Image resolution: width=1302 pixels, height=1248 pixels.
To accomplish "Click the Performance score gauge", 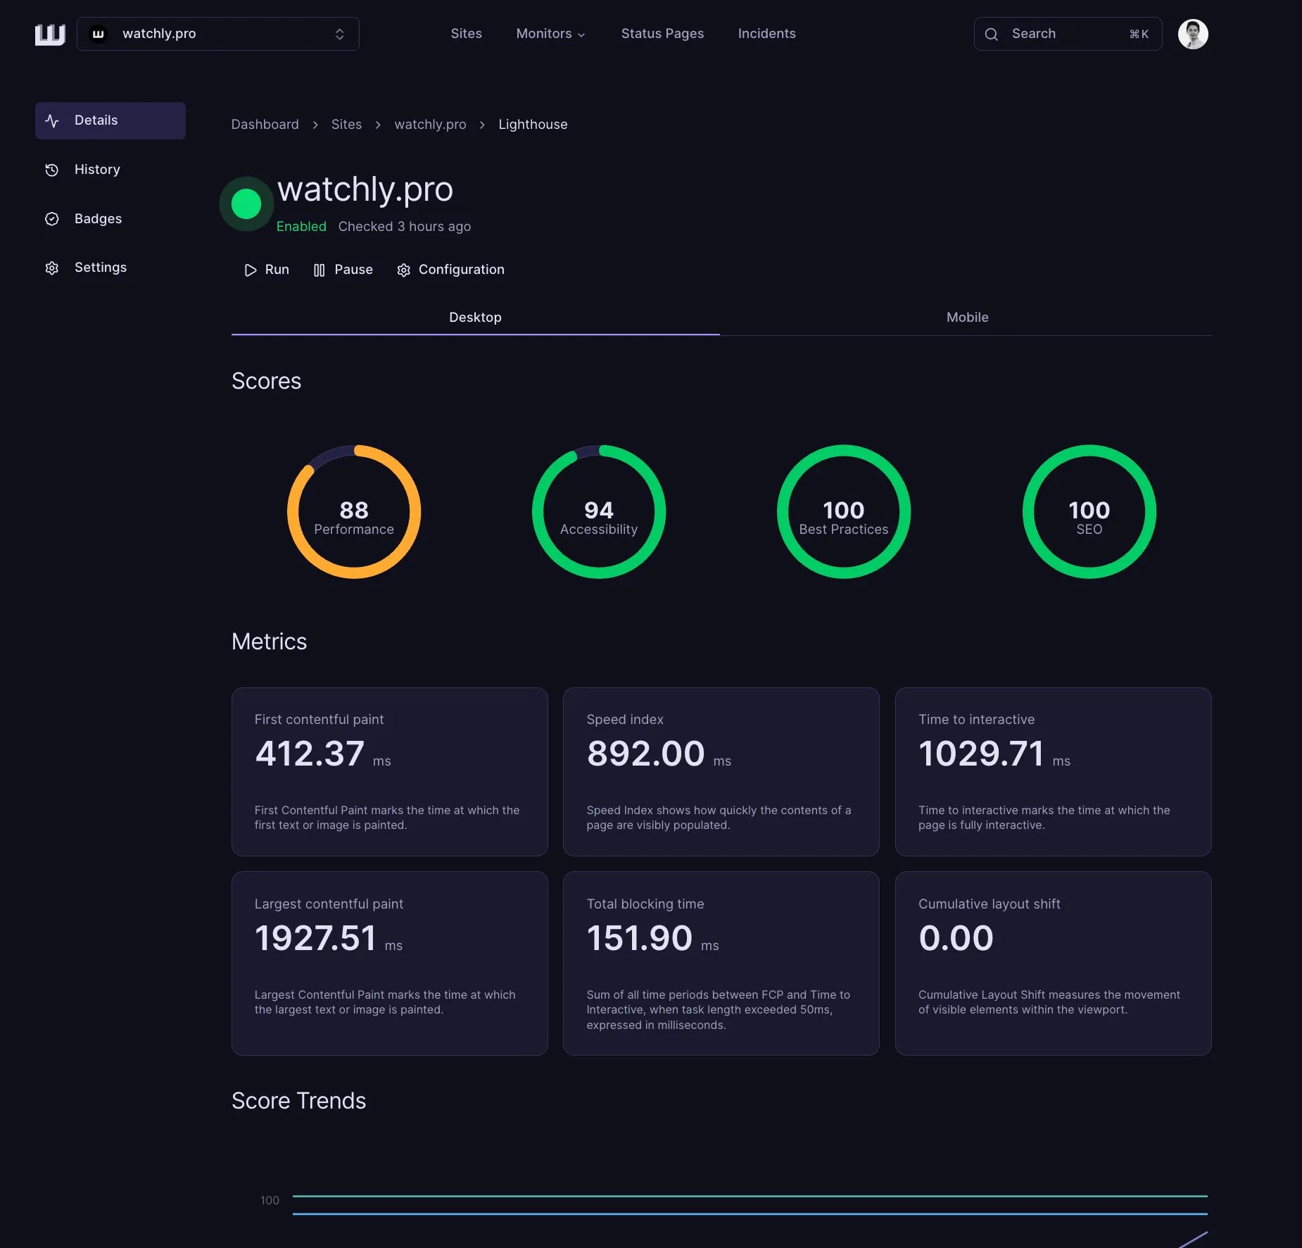I will 354,512.
